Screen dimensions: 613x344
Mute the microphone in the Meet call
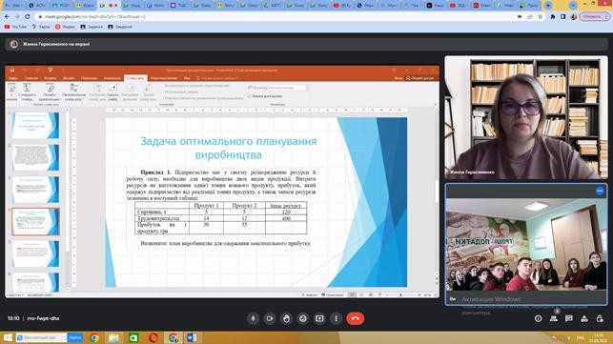pyautogui.click(x=253, y=318)
